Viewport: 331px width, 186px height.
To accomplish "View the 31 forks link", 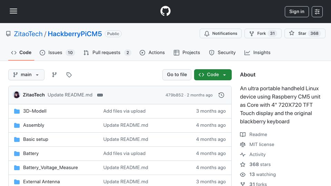I will [x=253, y=184].
